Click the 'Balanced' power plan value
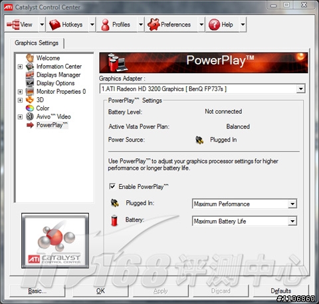 tap(238, 126)
